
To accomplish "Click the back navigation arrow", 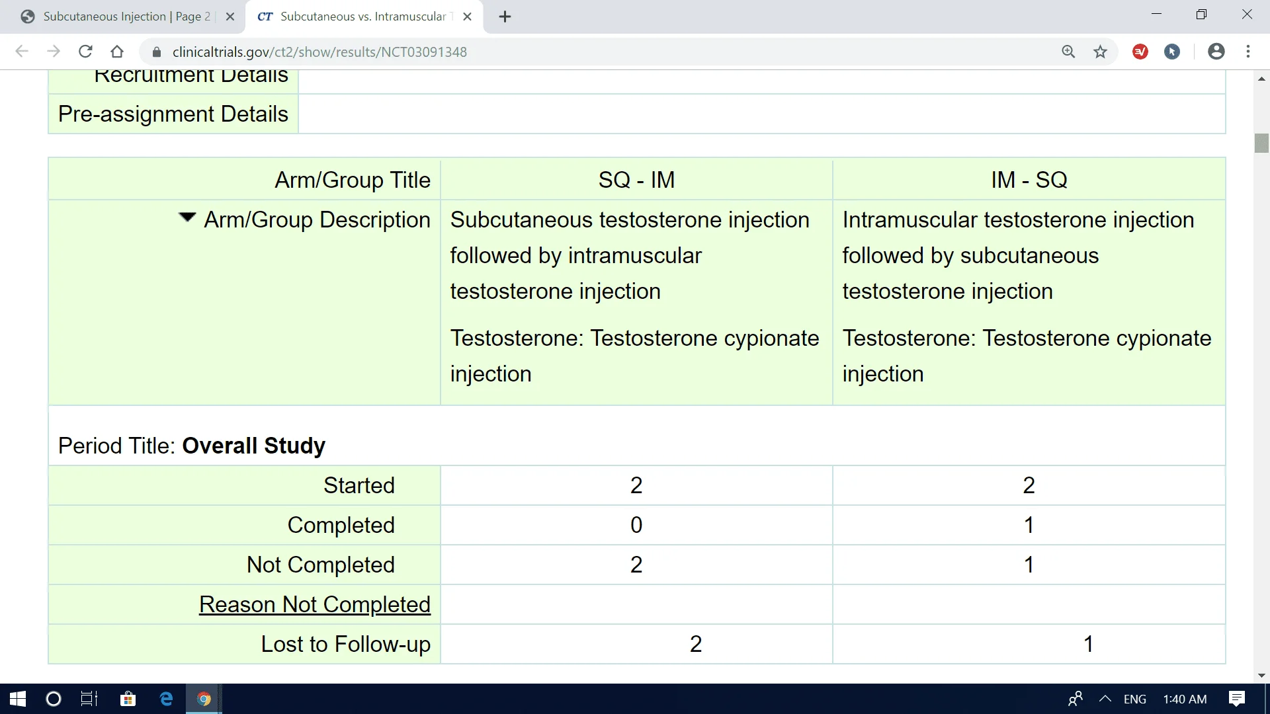I will pos(22,52).
